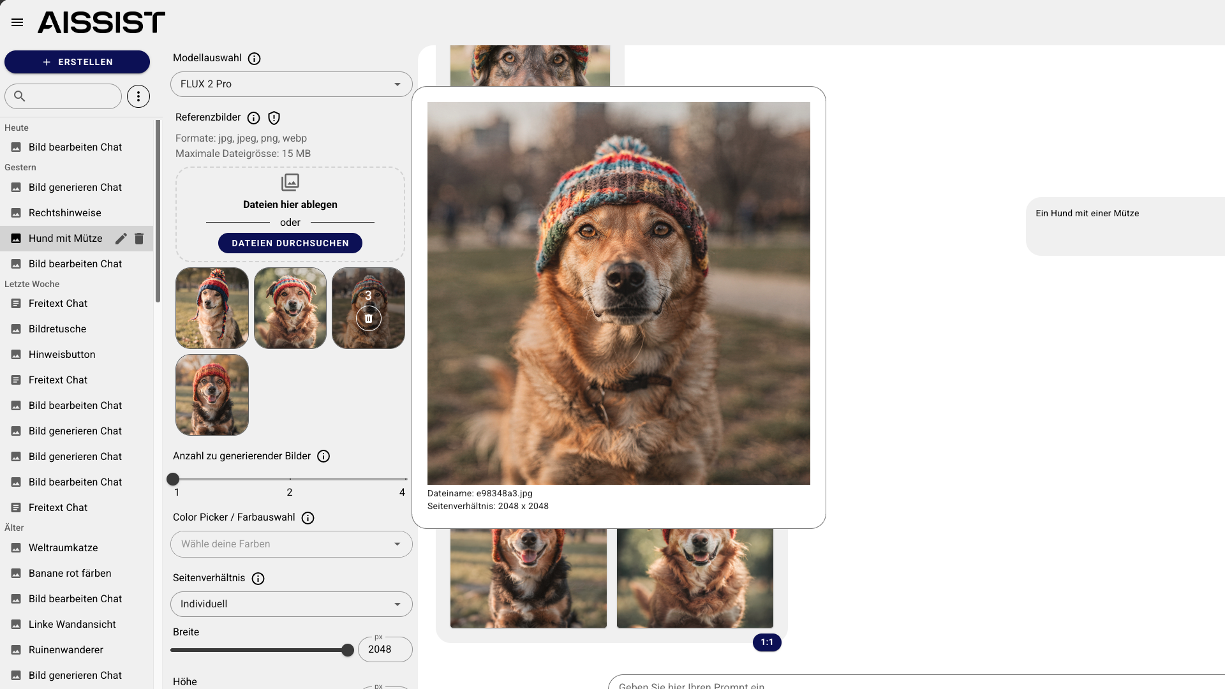Open the Wähle deine Farben dropdown
The width and height of the screenshot is (1225, 689).
[292, 544]
